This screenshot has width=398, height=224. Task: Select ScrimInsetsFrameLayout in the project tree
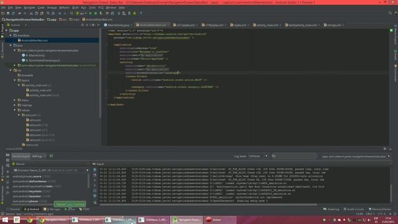pyautogui.click(x=44, y=60)
